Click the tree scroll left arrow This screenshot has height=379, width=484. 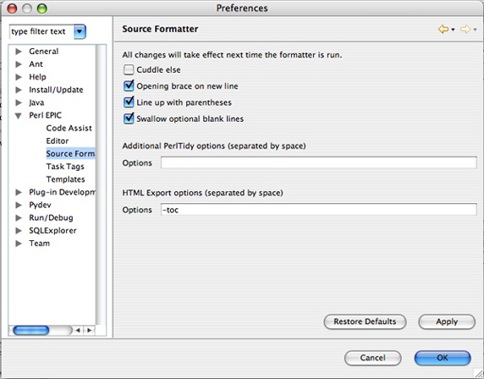point(78,330)
